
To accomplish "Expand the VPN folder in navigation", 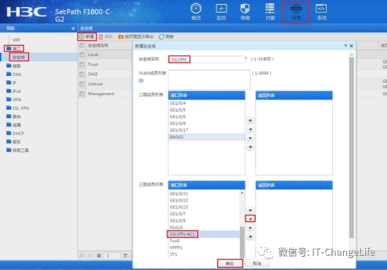I will 14,100.
